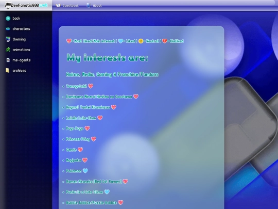This screenshot has width=278, height=209.
Task: Click the Anymal Tantei Kiruminzuu entry
Action: click(88, 107)
